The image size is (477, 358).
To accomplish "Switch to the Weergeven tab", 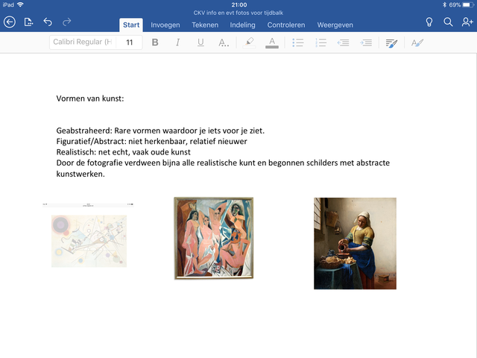I will tap(335, 25).
